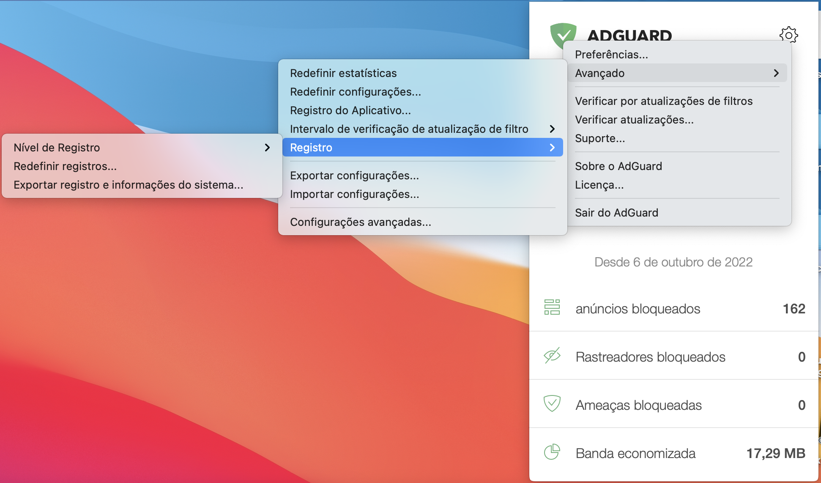The height and width of the screenshot is (483, 821).
Task: Expand the Registro submenu chevron
Action: pos(552,148)
